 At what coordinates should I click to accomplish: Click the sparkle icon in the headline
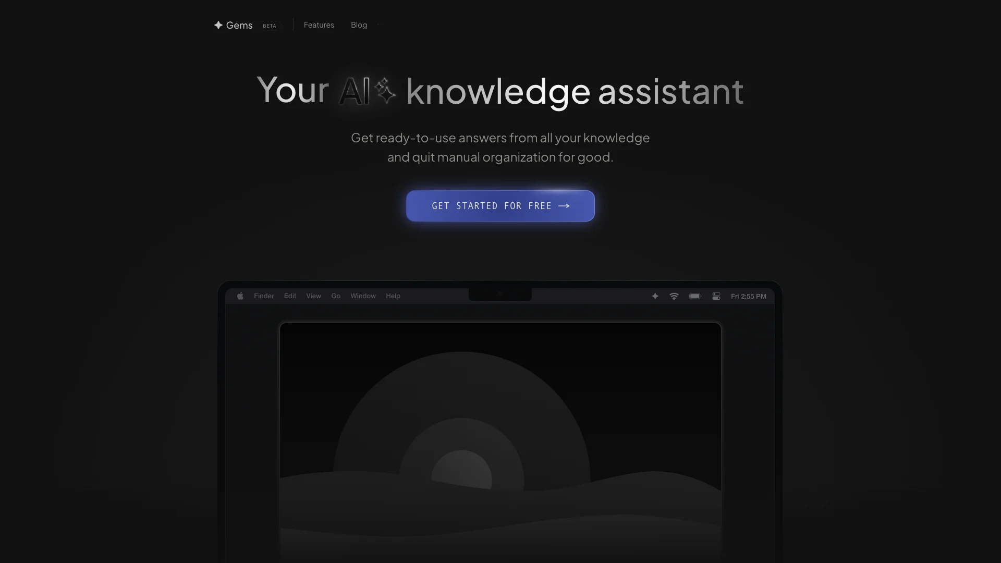[385, 91]
